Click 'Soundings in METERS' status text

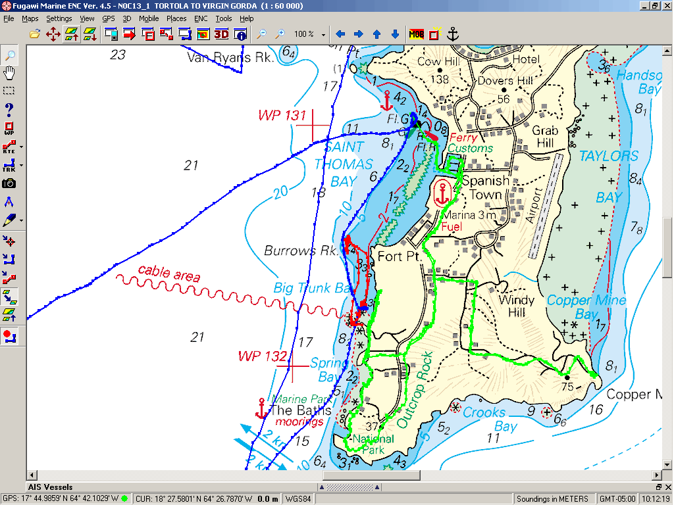[x=552, y=498]
